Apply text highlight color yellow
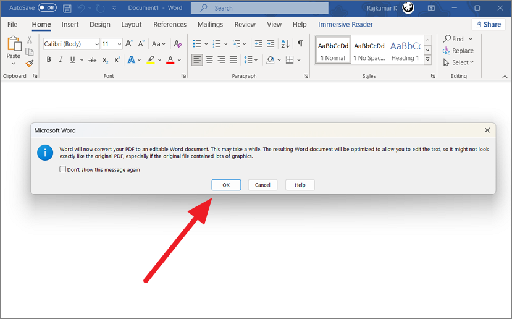This screenshot has height=319, width=512. click(x=151, y=60)
